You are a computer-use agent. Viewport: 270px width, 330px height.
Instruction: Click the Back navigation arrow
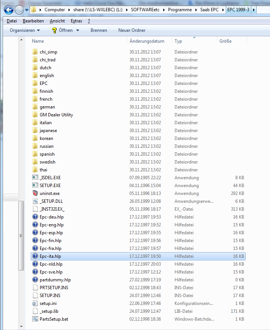[x=9, y=10]
